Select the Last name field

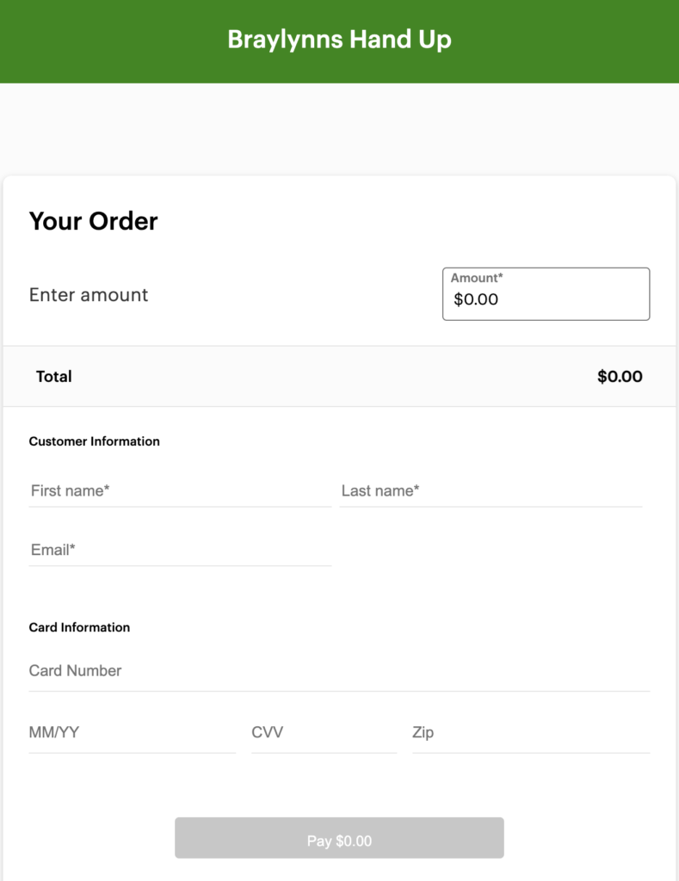tap(491, 491)
